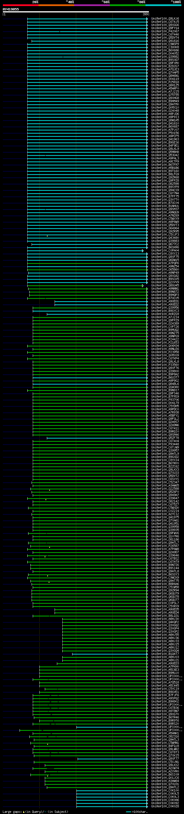
Task: Open UniRef100_P24422 entry
Action: (x=165, y=339)
